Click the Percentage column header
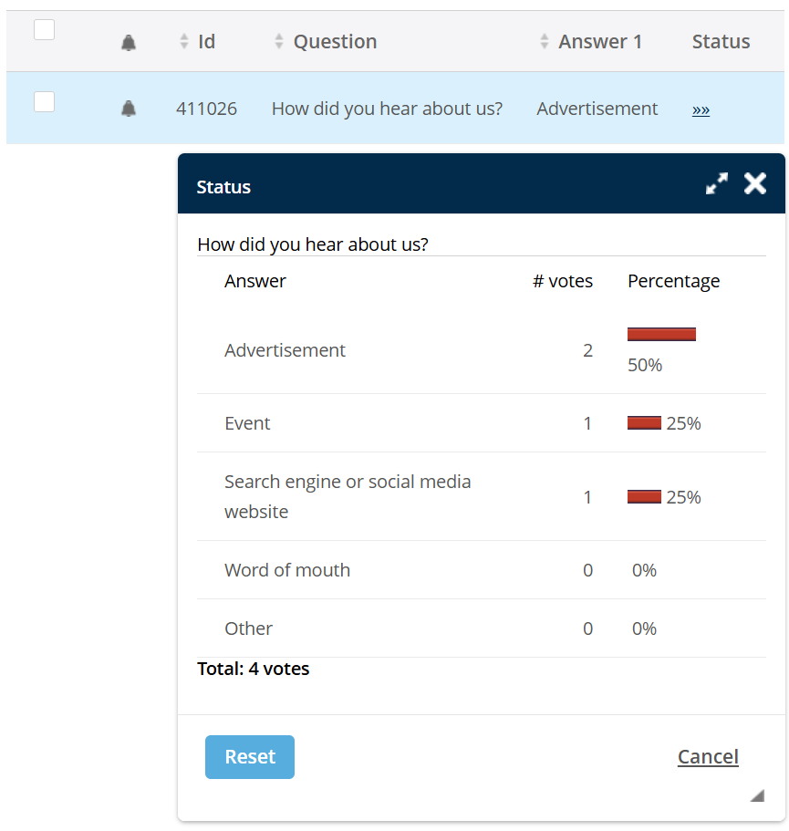 673,282
